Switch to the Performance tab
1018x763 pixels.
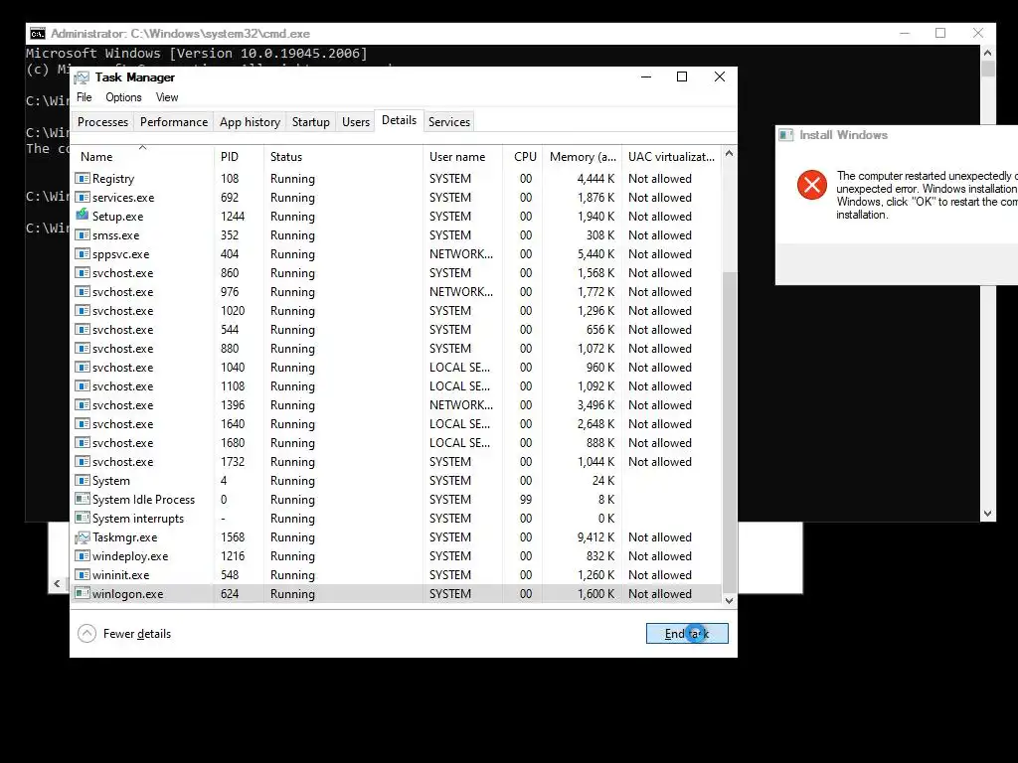click(x=174, y=122)
